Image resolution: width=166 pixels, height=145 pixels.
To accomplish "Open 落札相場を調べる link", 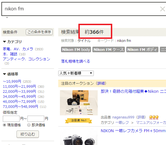I will click(76, 61).
